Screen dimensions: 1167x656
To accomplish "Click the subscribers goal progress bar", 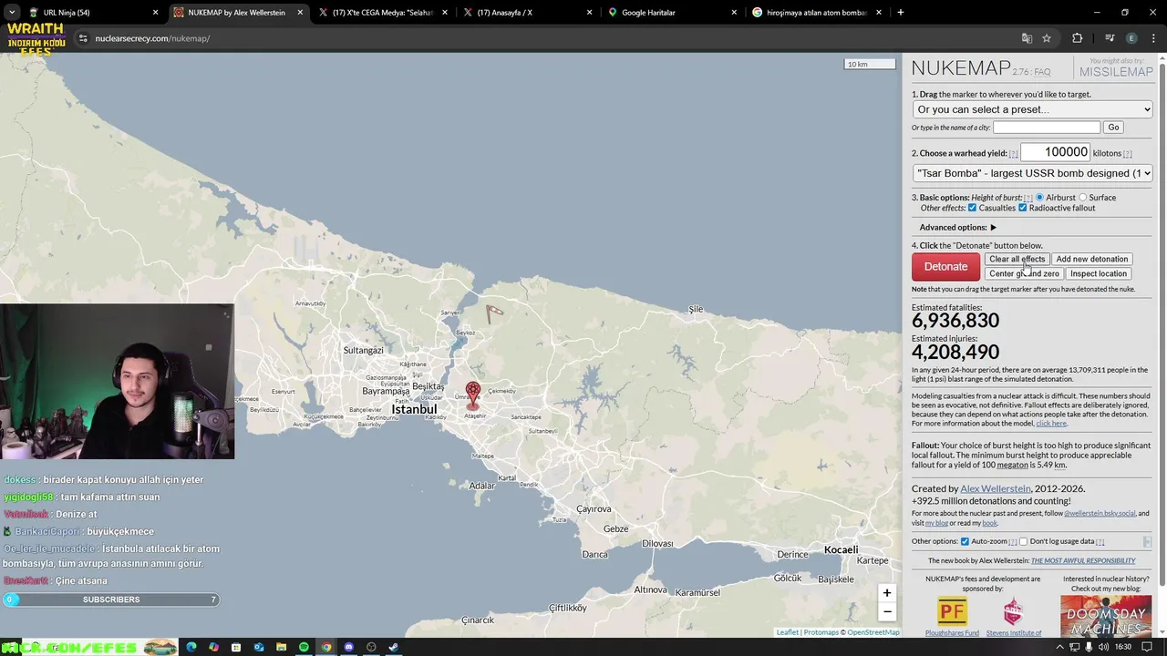I will click(x=110, y=600).
